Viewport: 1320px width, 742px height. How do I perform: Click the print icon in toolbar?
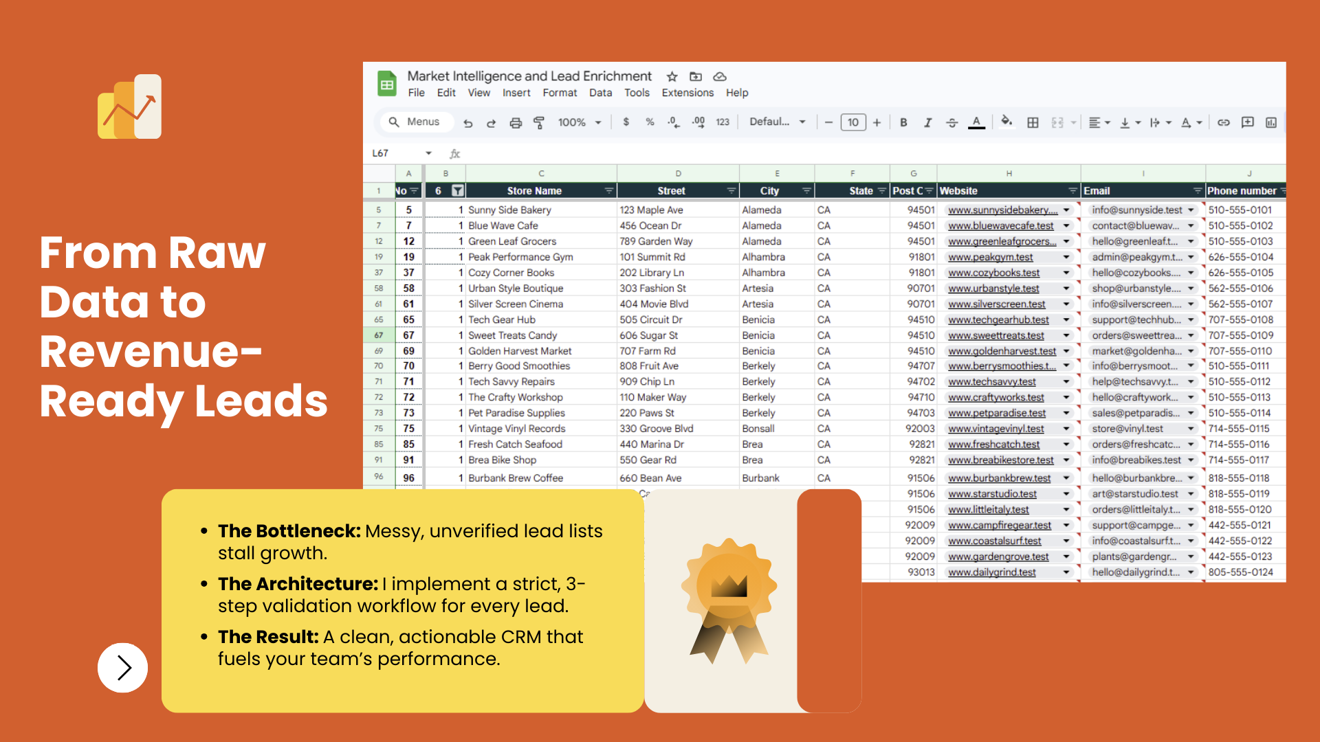pyautogui.click(x=516, y=122)
